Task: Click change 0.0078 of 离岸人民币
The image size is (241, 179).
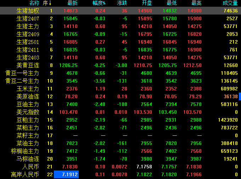Action: (119, 174)
